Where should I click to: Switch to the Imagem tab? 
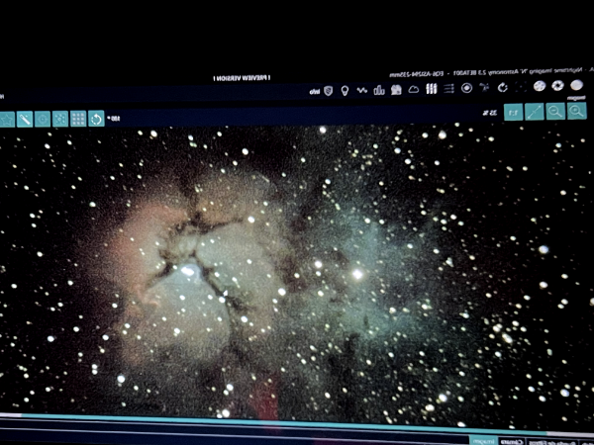(x=484, y=441)
